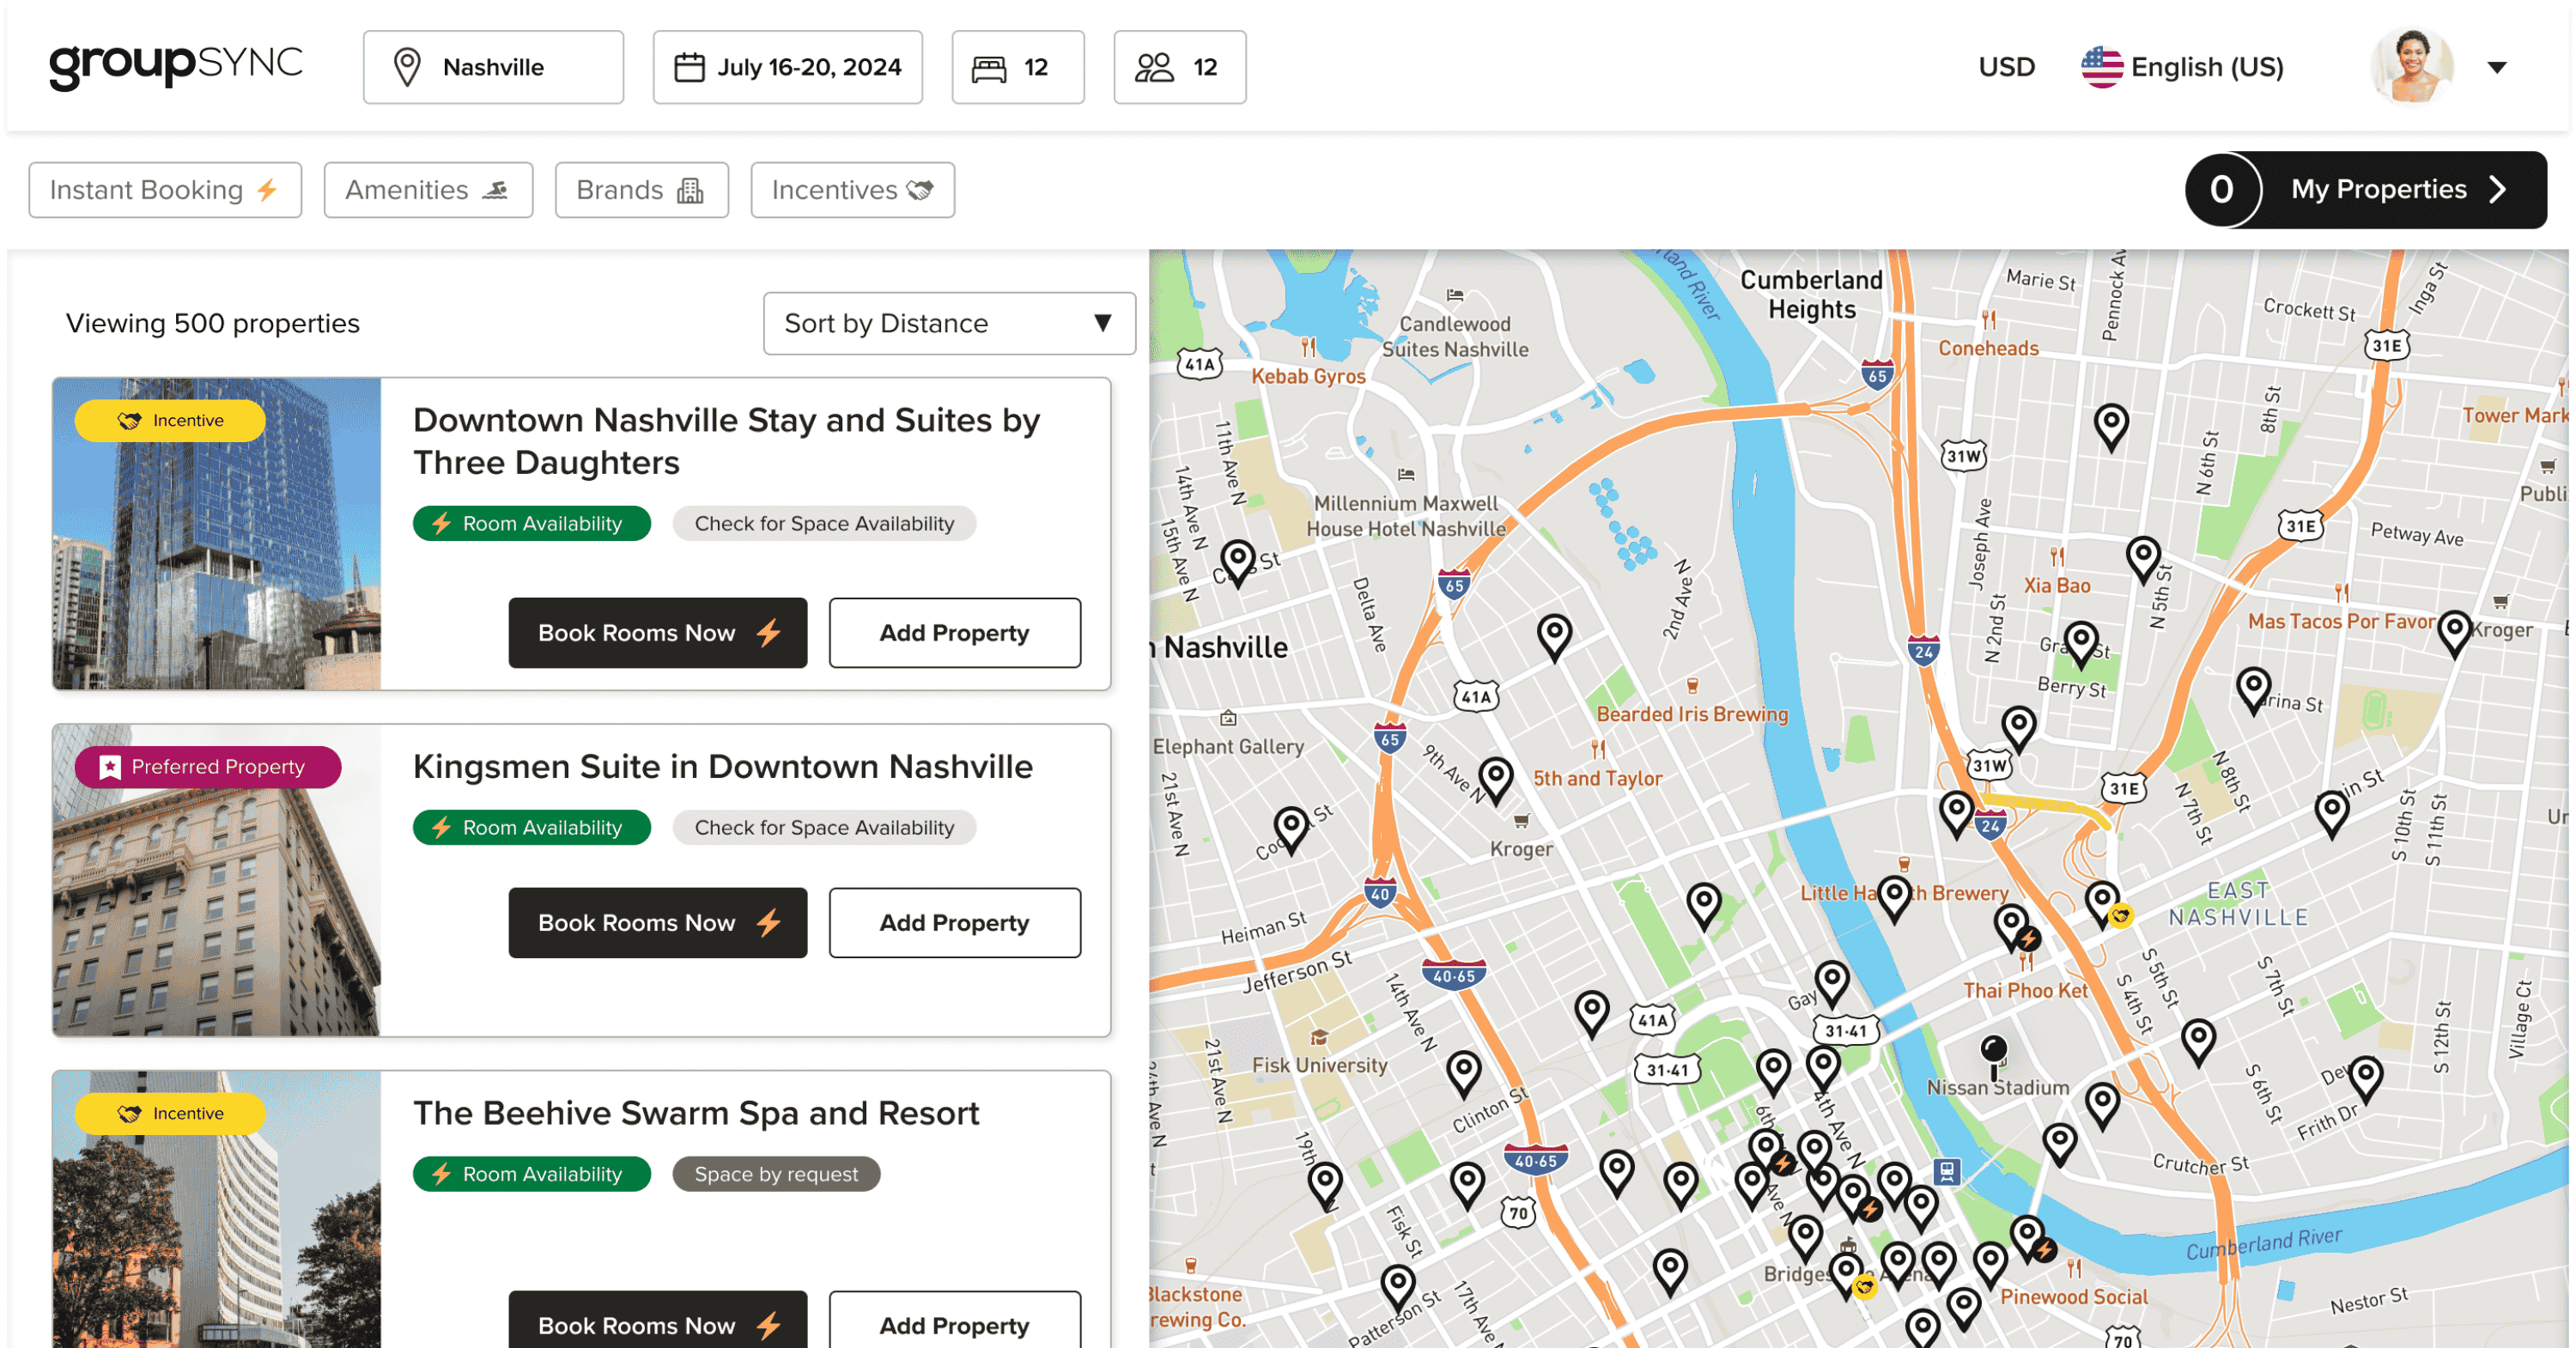This screenshot has width=2576, height=1348.
Task: Click the Kingsmen Suite building photo
Action: click(217, 880)
